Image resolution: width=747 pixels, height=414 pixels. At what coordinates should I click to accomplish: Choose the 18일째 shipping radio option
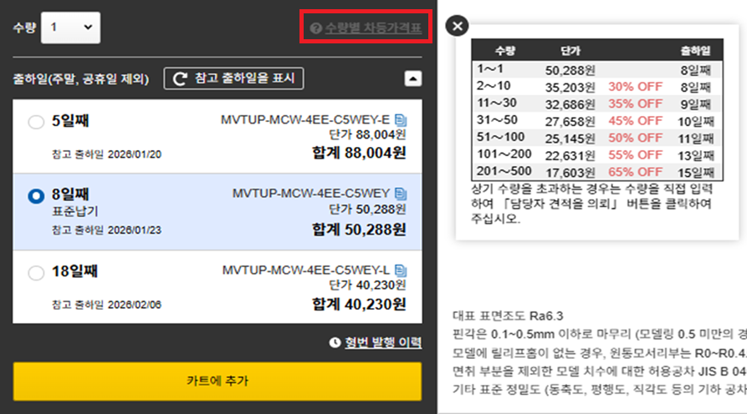coord(36,273)
